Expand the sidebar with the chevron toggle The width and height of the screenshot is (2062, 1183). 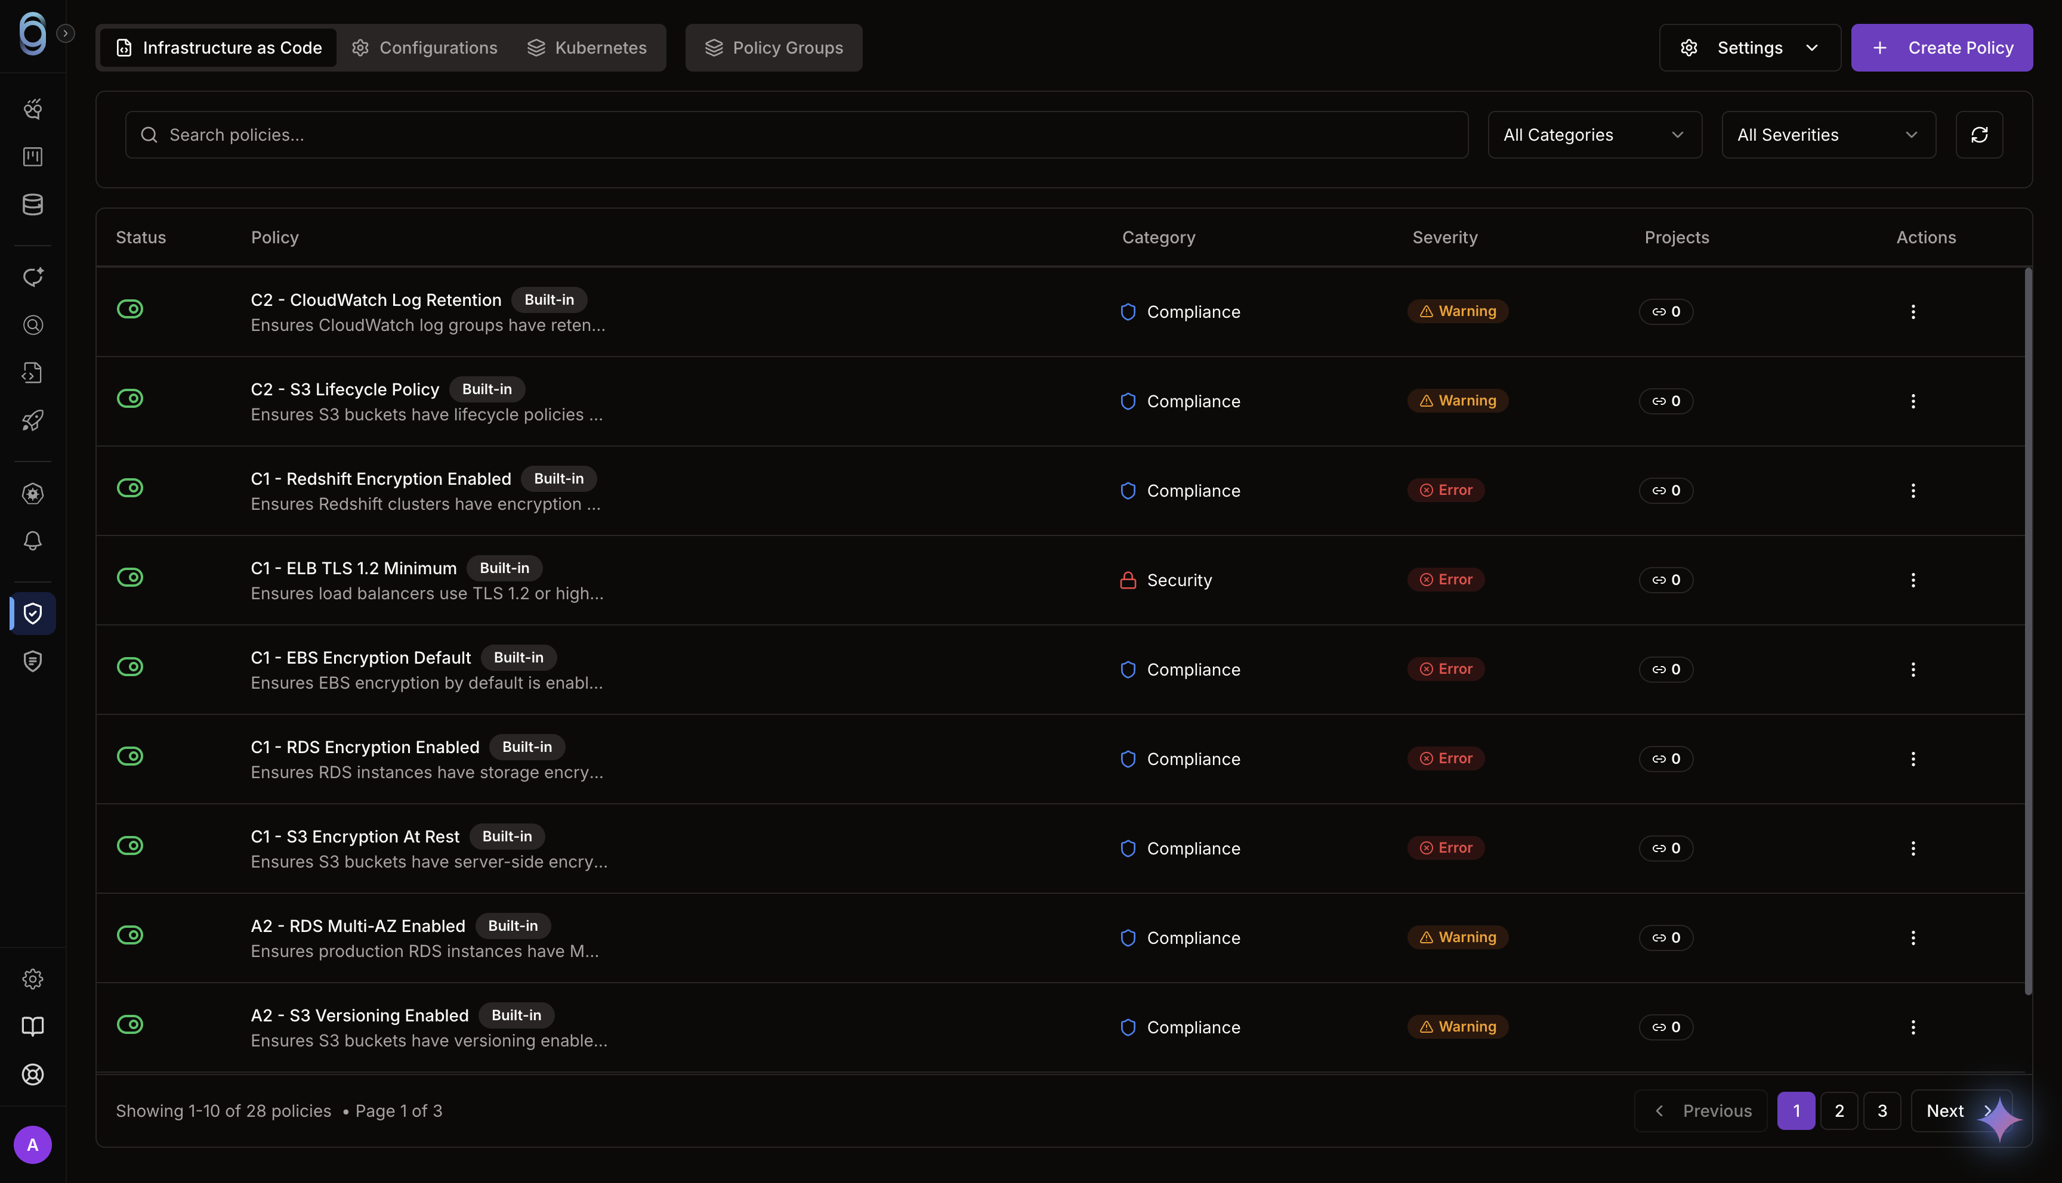(66, 33)
